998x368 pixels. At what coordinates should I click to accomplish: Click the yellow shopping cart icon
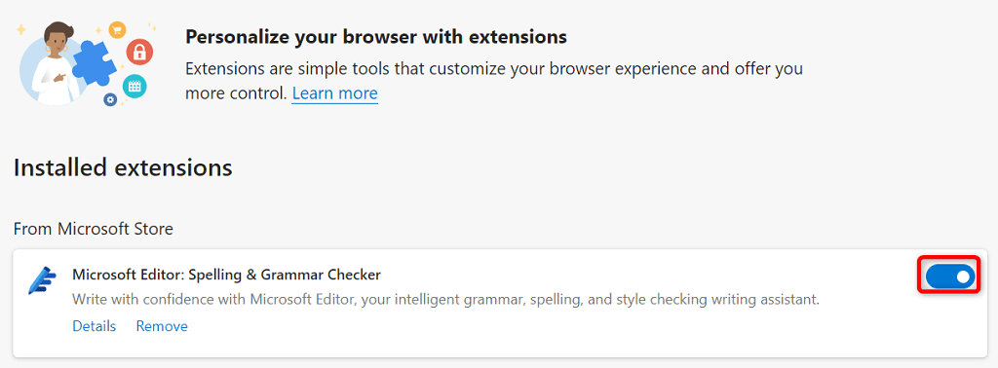[117, 29]
